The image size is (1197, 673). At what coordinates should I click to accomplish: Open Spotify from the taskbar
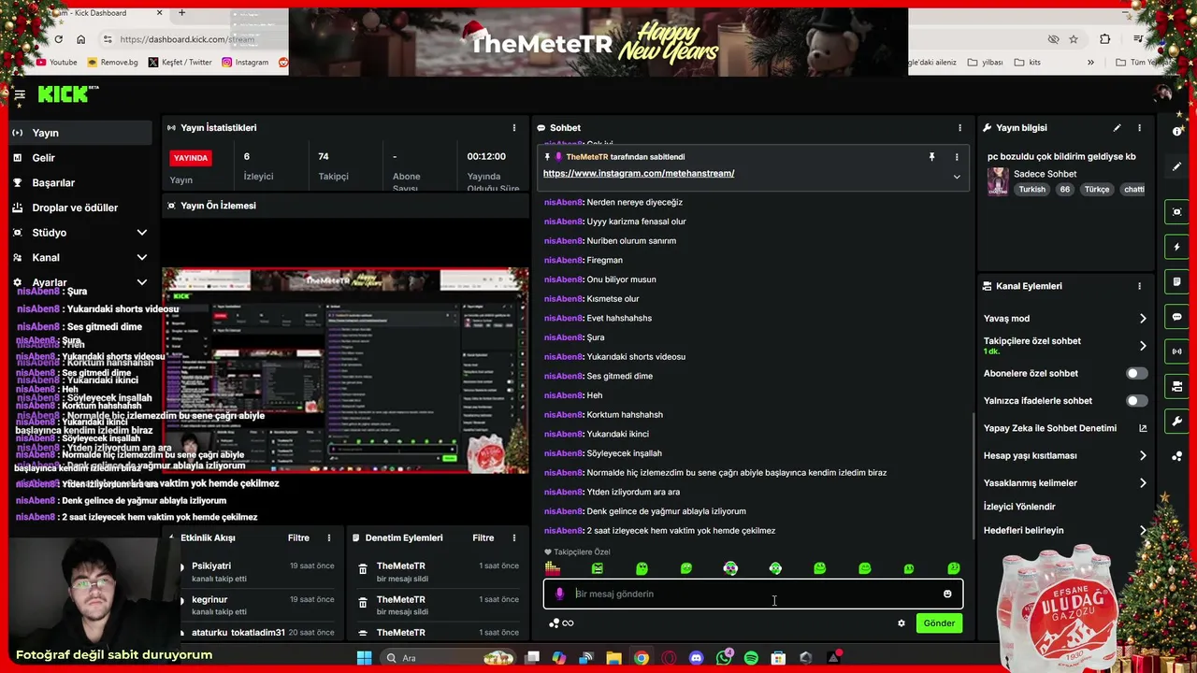[751, 658]
